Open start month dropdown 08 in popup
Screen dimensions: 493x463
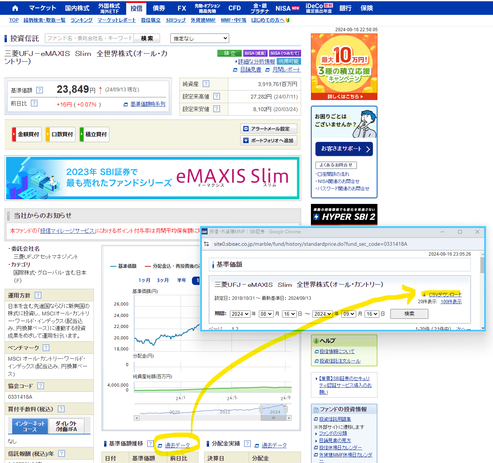pos(266,314)
